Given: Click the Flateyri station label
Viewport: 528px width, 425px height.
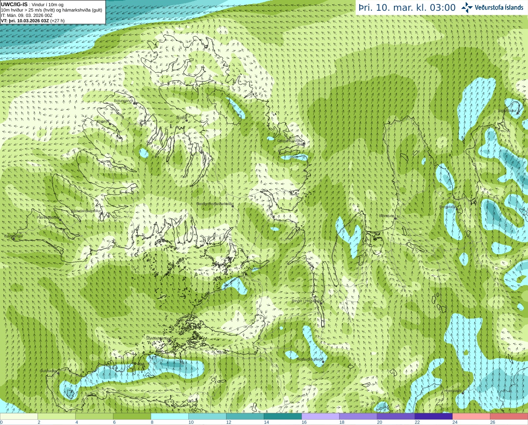Looking at the screenshot, I should tap(103, 121).
